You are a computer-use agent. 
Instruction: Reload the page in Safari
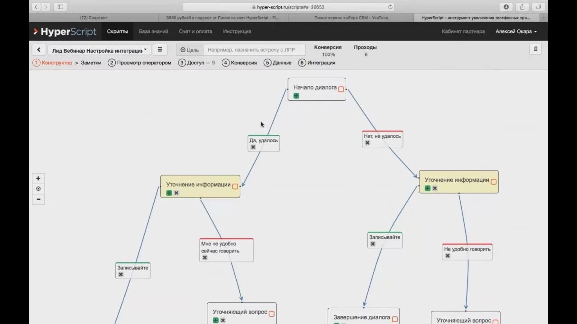(390, 7)
